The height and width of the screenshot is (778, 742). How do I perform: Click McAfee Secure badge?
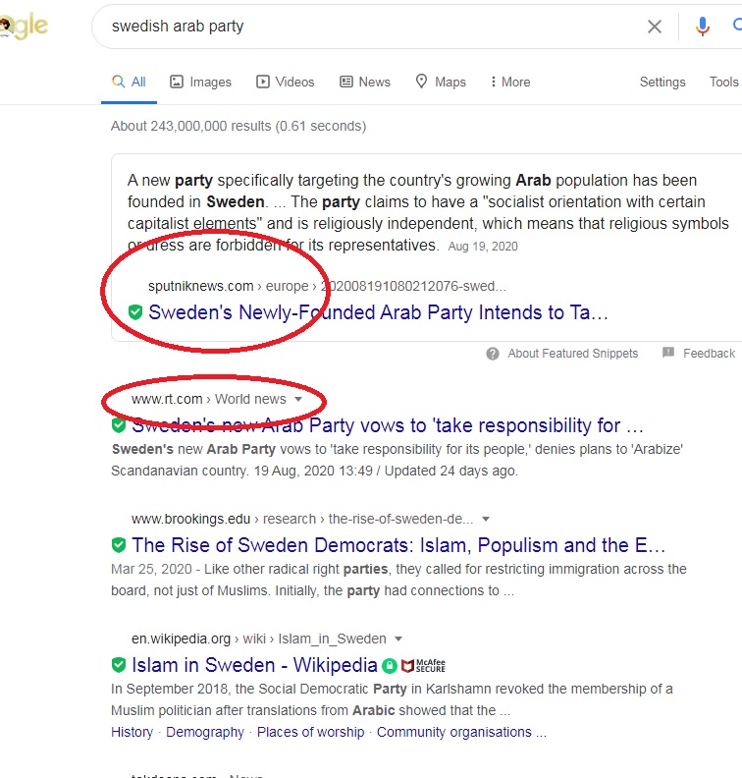(423, 665)
